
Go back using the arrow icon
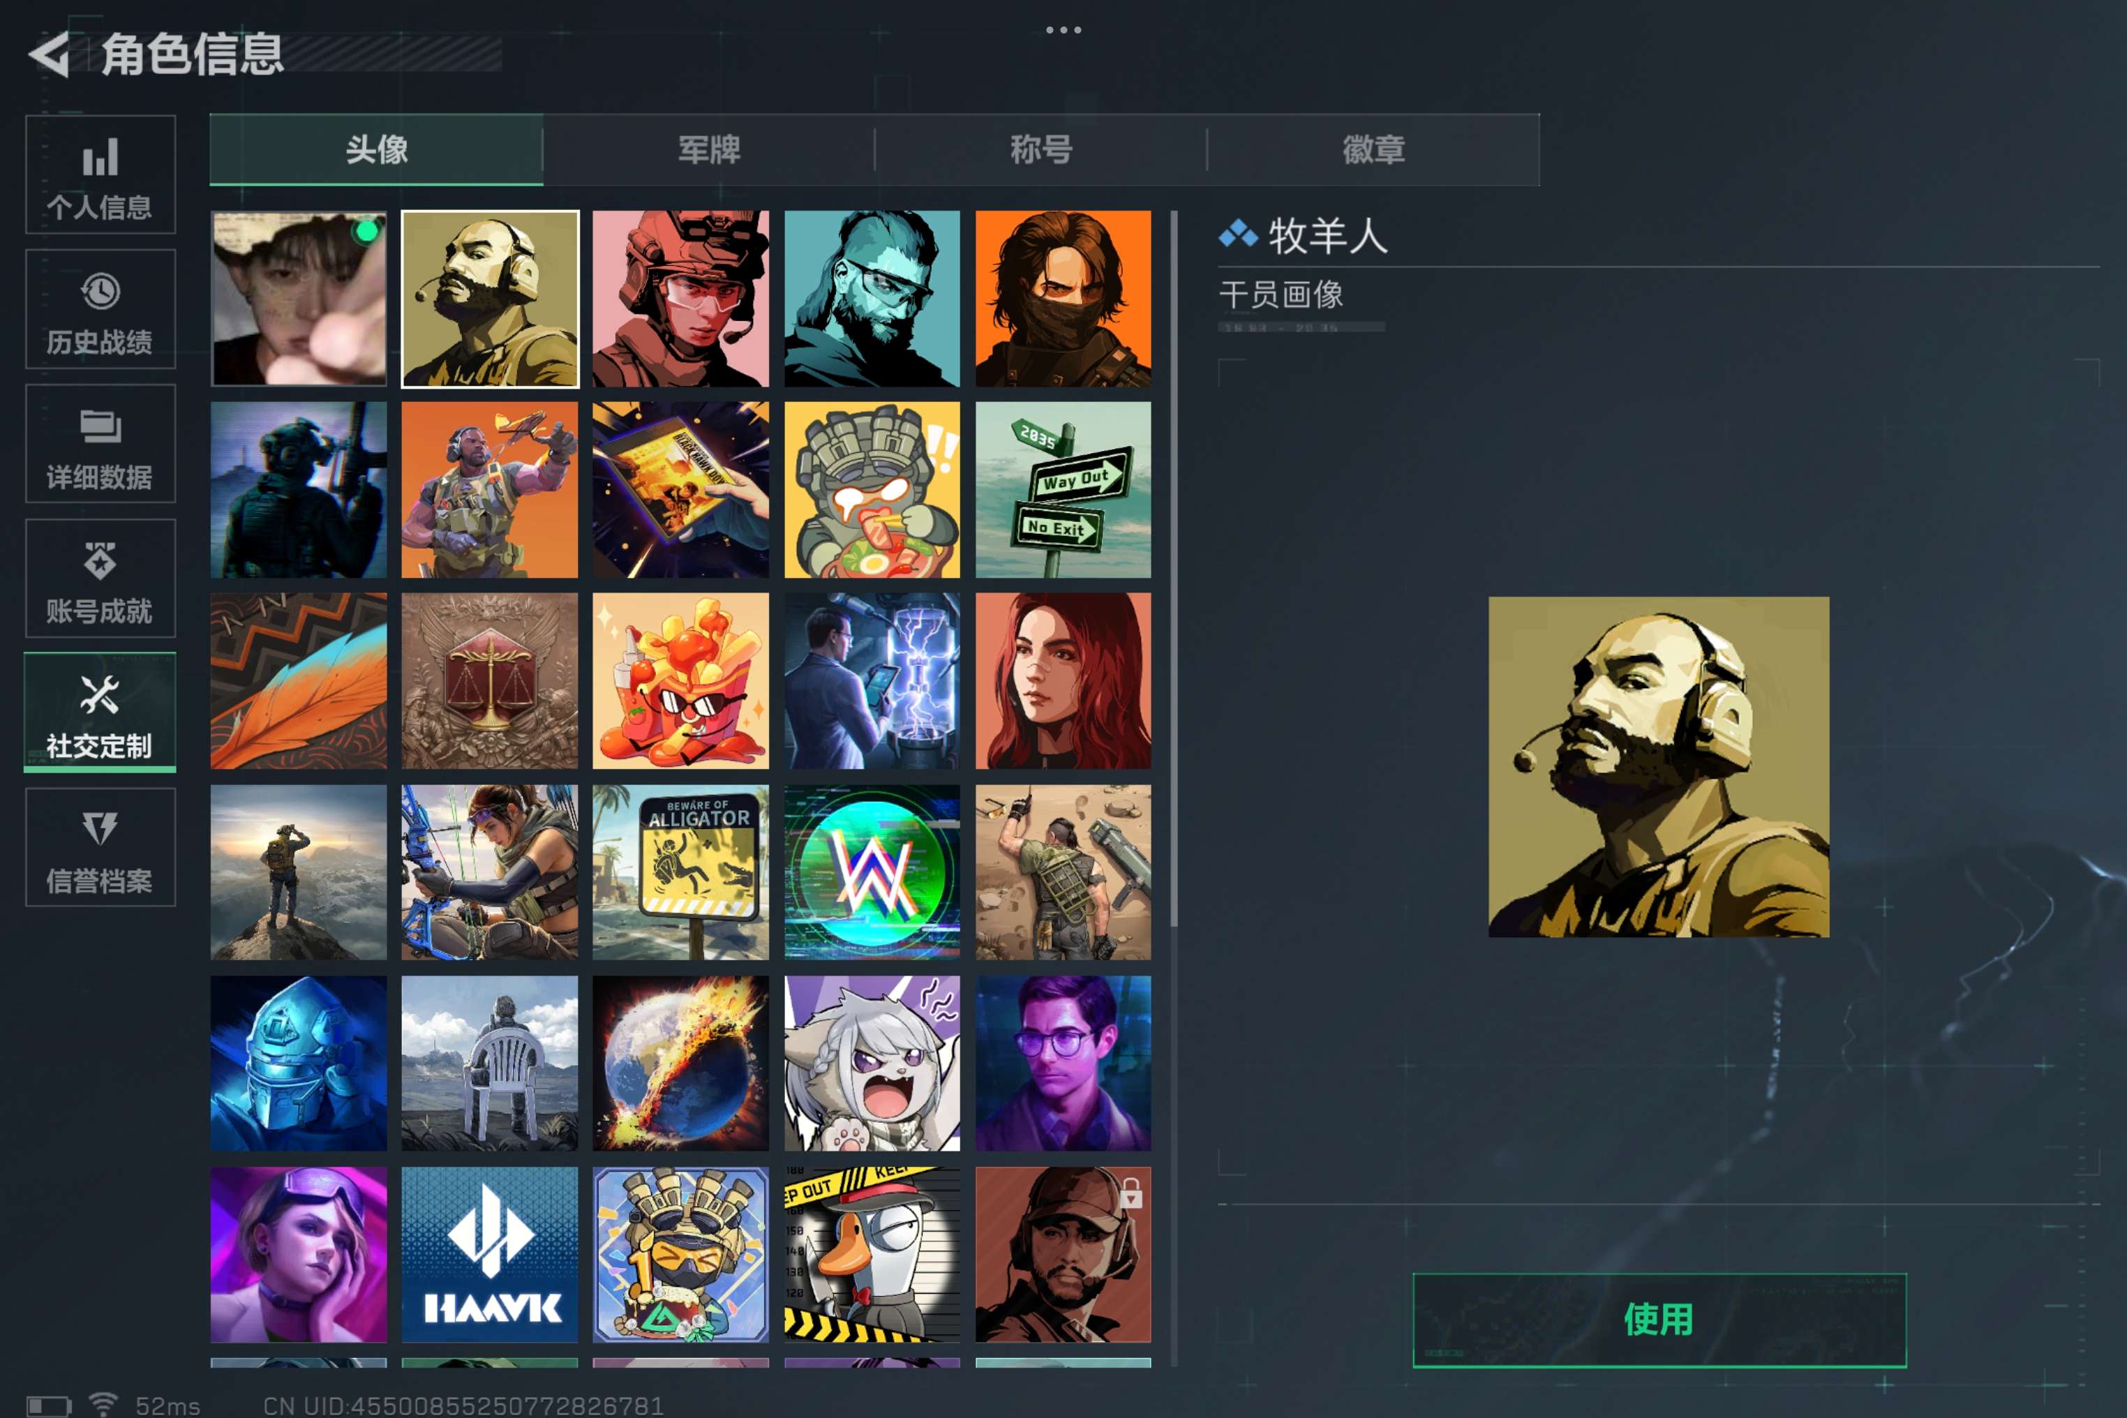click(50, 54)
